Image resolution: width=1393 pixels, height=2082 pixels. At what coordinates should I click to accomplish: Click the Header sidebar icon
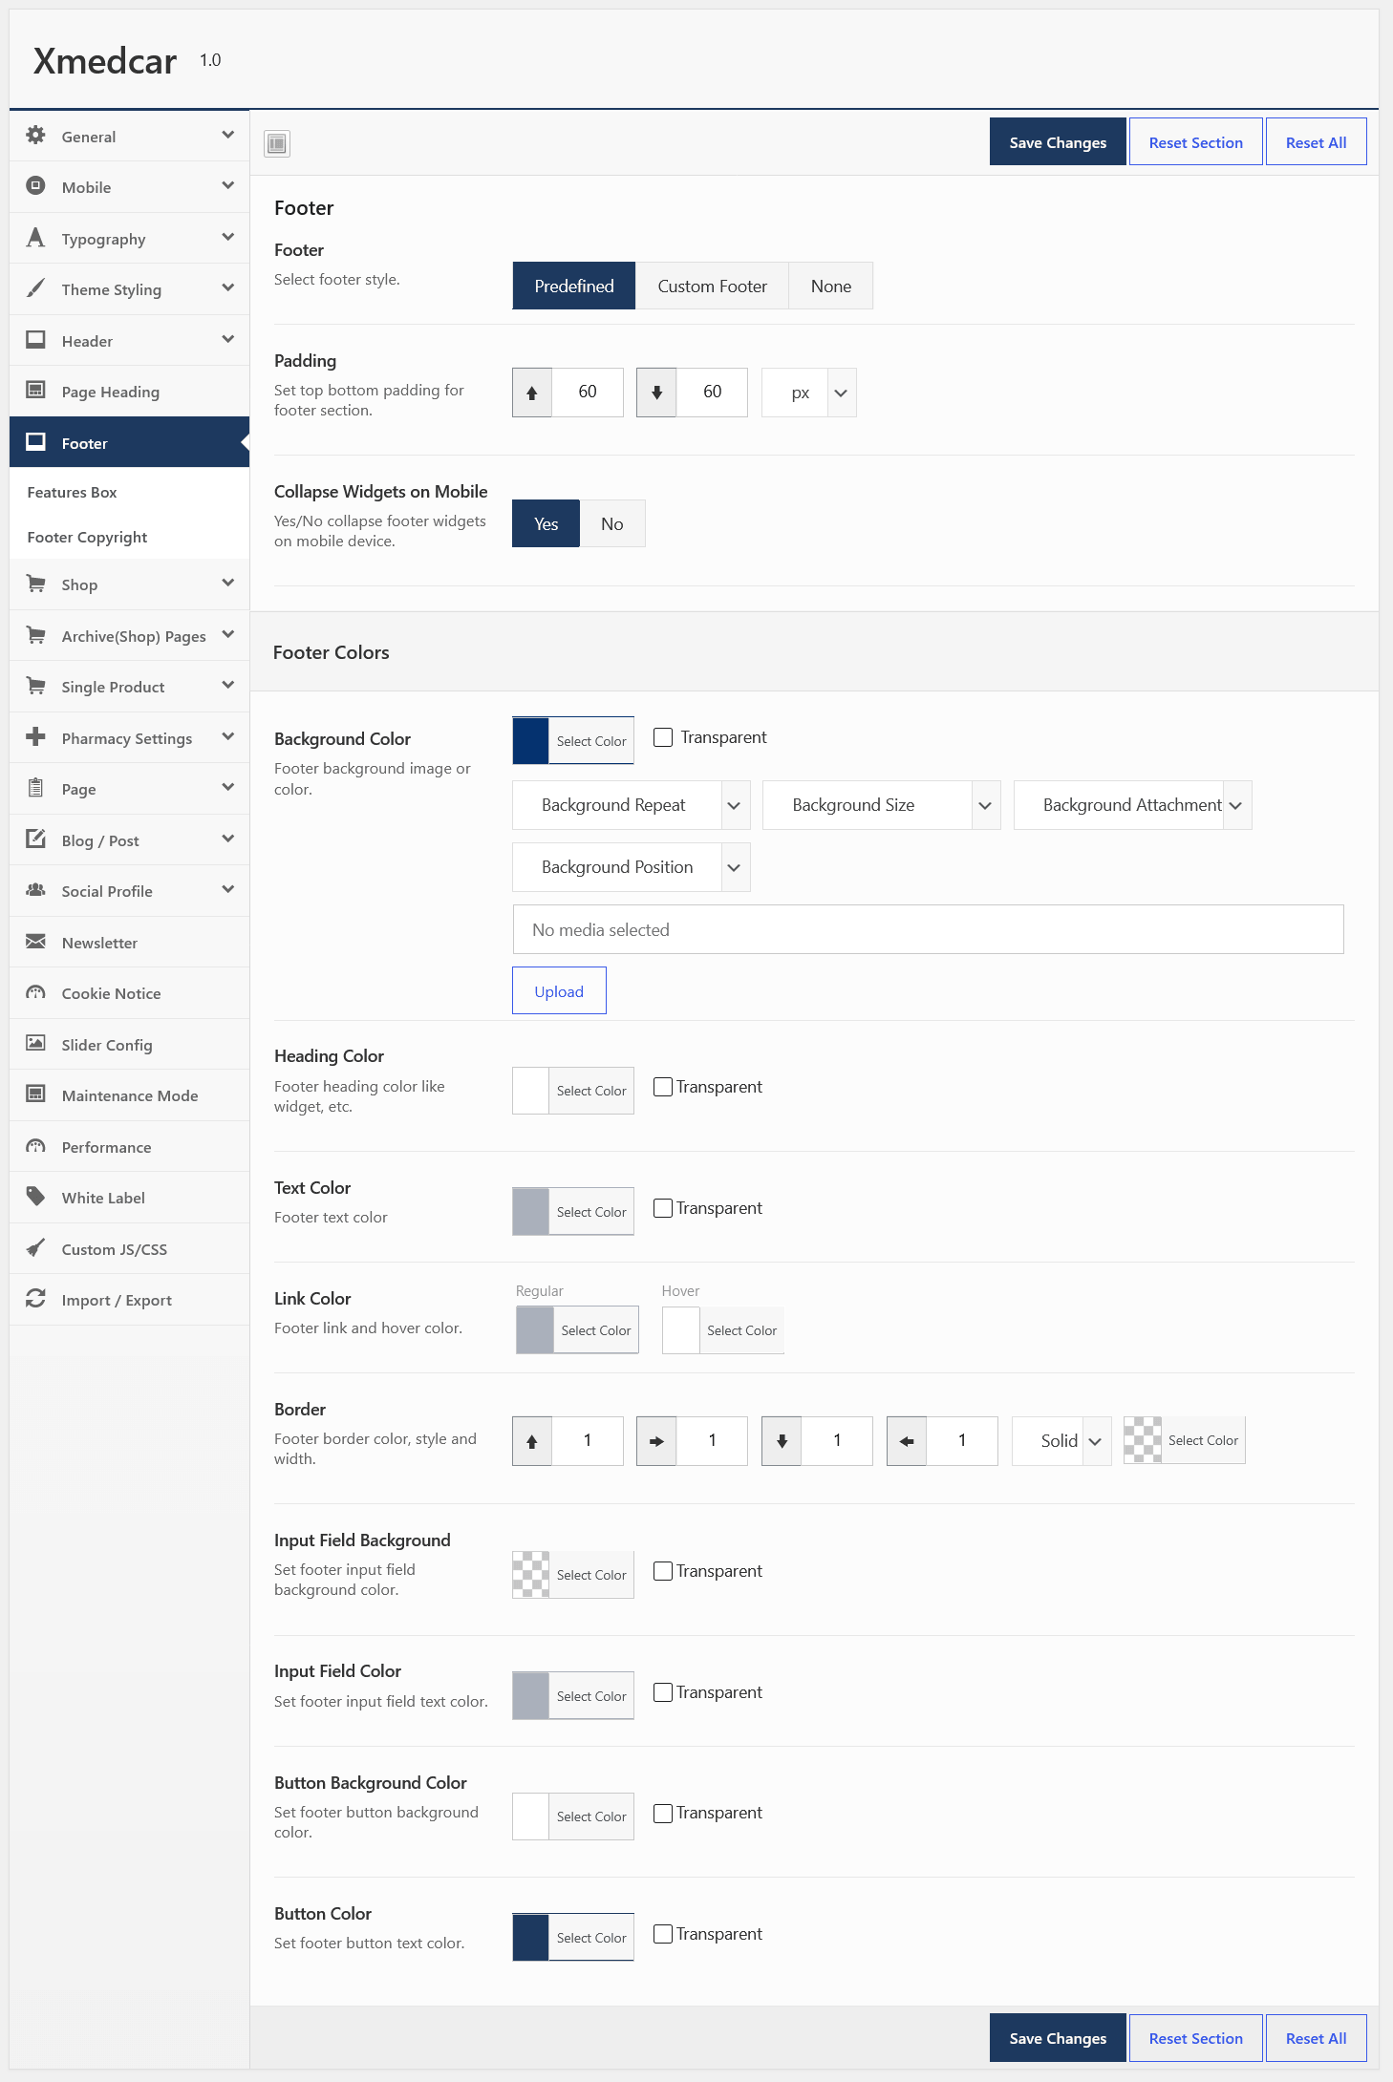coord(36,340)
